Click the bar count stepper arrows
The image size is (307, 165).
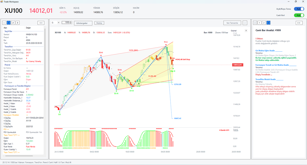click(x=71, y=22)
